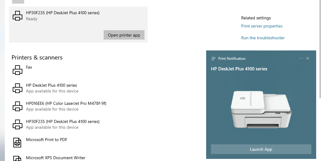Viewport: 321px width, 161px height.
Task: Select the Fax device entry
Action: (78, 70)
